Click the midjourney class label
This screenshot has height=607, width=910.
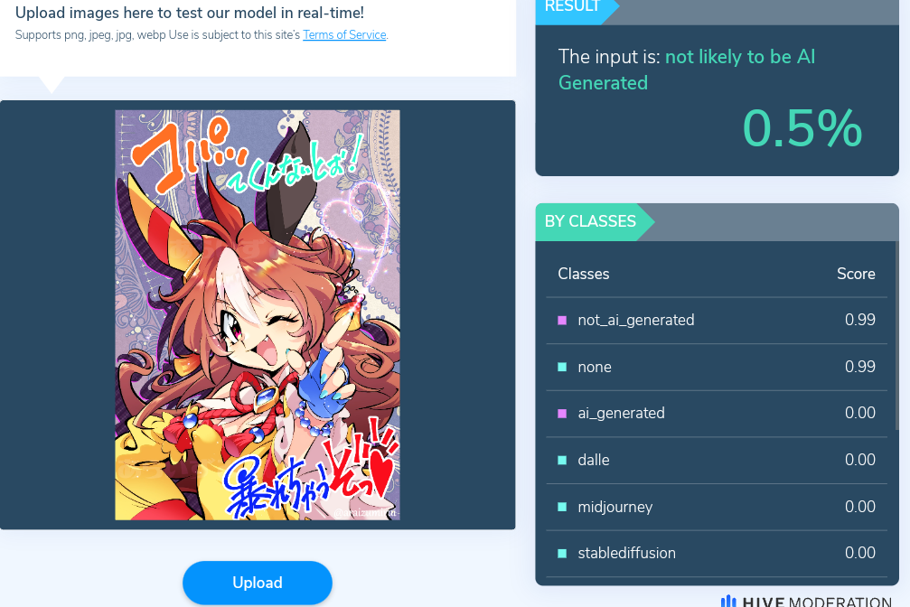click(615, 507)
